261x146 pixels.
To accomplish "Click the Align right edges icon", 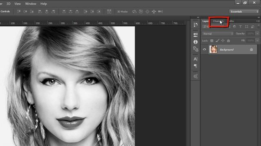I will click(x=53, y=11).
